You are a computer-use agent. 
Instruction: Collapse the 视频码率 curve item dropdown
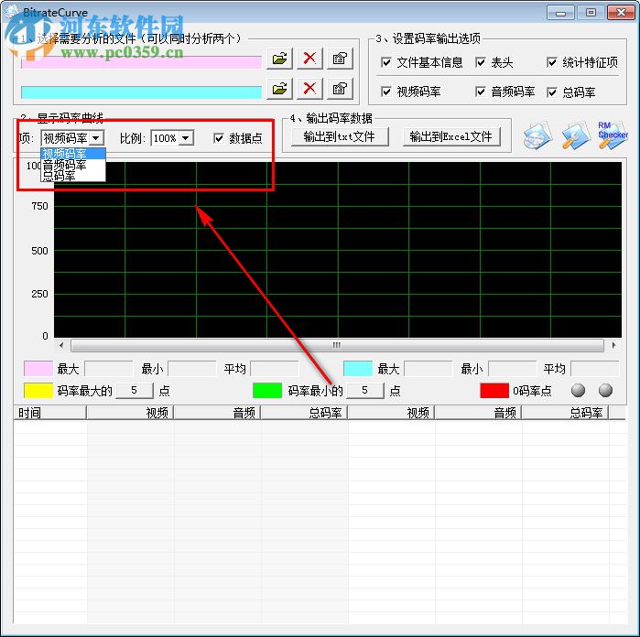[x=96, y=138]
